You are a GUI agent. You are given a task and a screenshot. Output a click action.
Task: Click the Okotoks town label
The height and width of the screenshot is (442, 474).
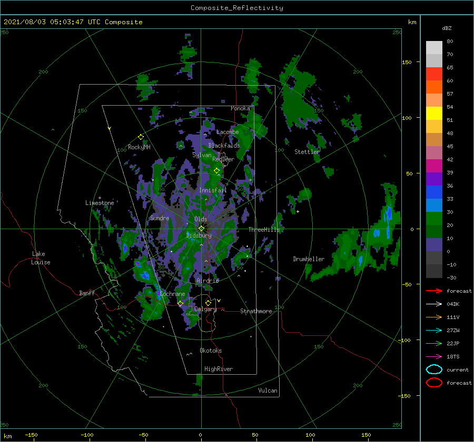coord(211,351)
